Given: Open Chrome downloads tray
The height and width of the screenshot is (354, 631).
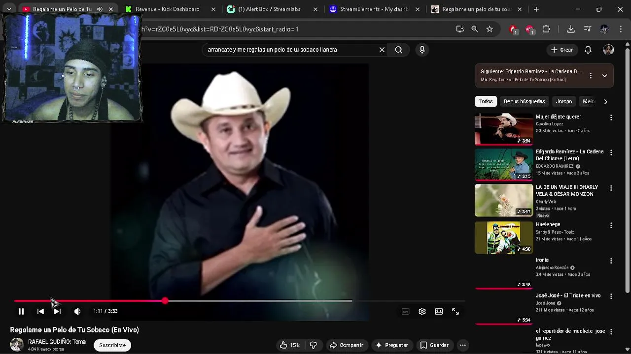Looking at the screenshot, I should coord(571,29).
